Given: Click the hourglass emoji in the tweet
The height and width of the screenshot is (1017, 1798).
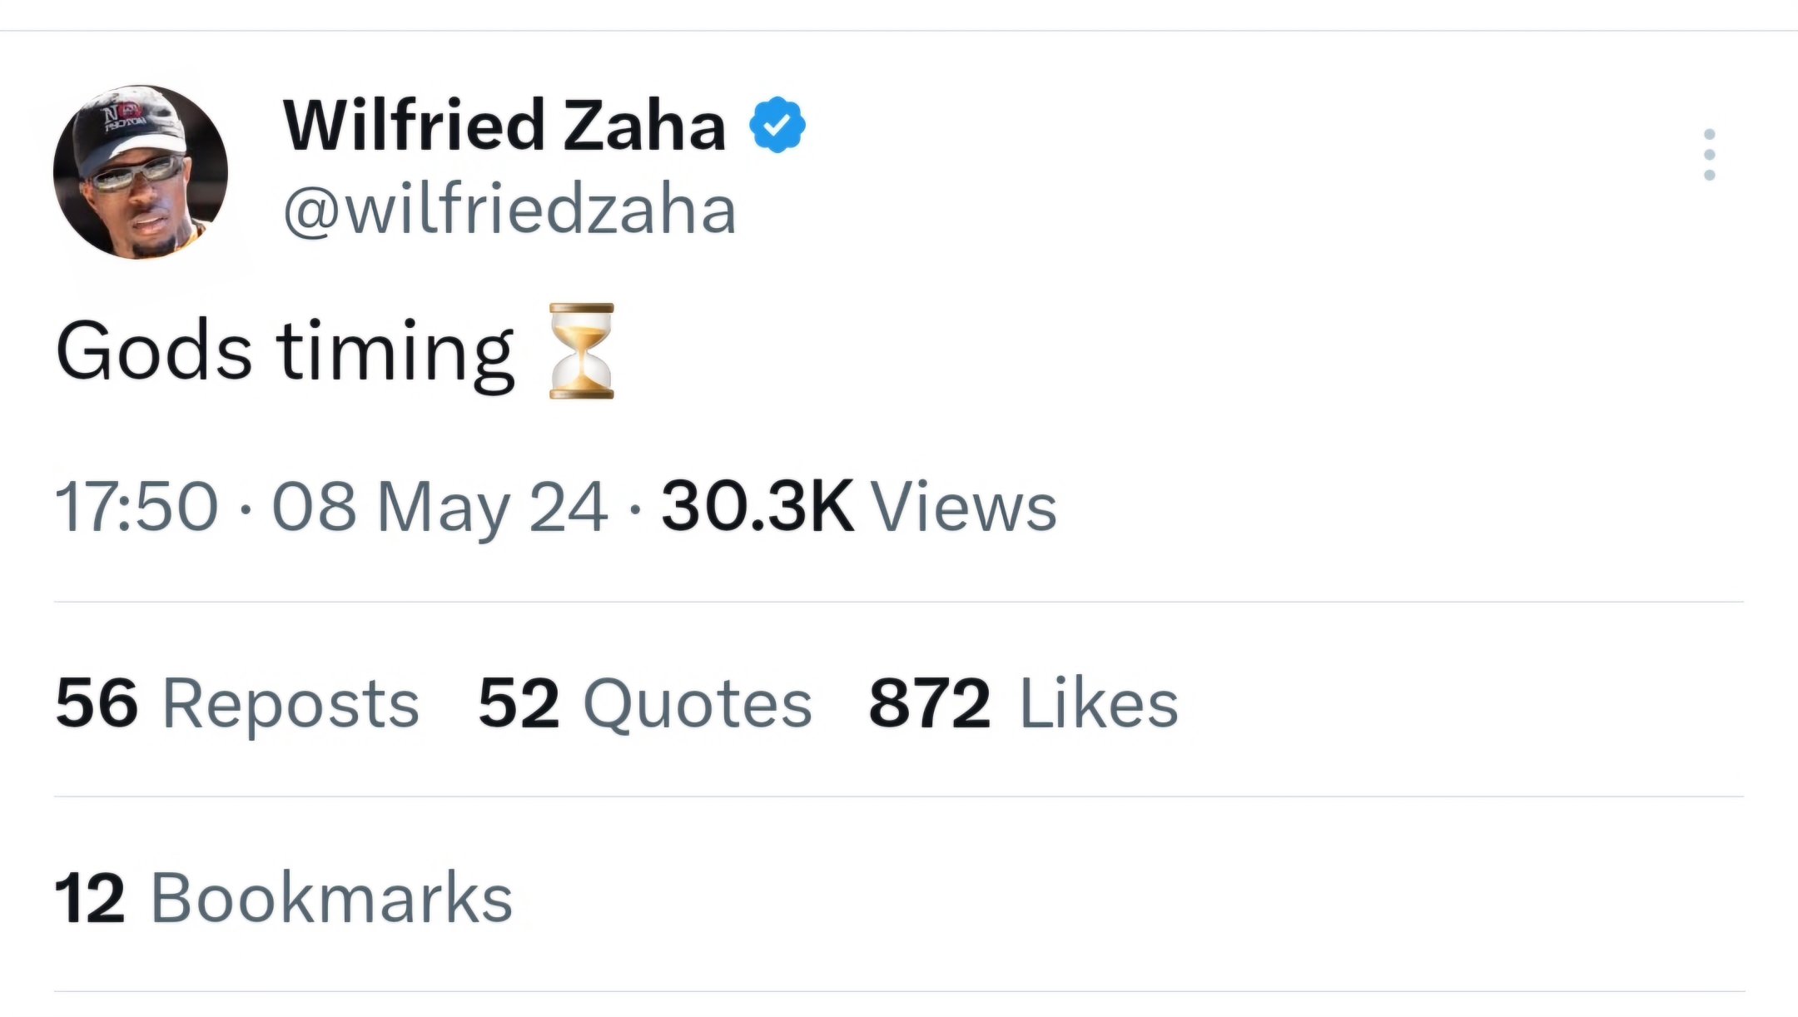Looking at the screenshot, I should (581, 351).
